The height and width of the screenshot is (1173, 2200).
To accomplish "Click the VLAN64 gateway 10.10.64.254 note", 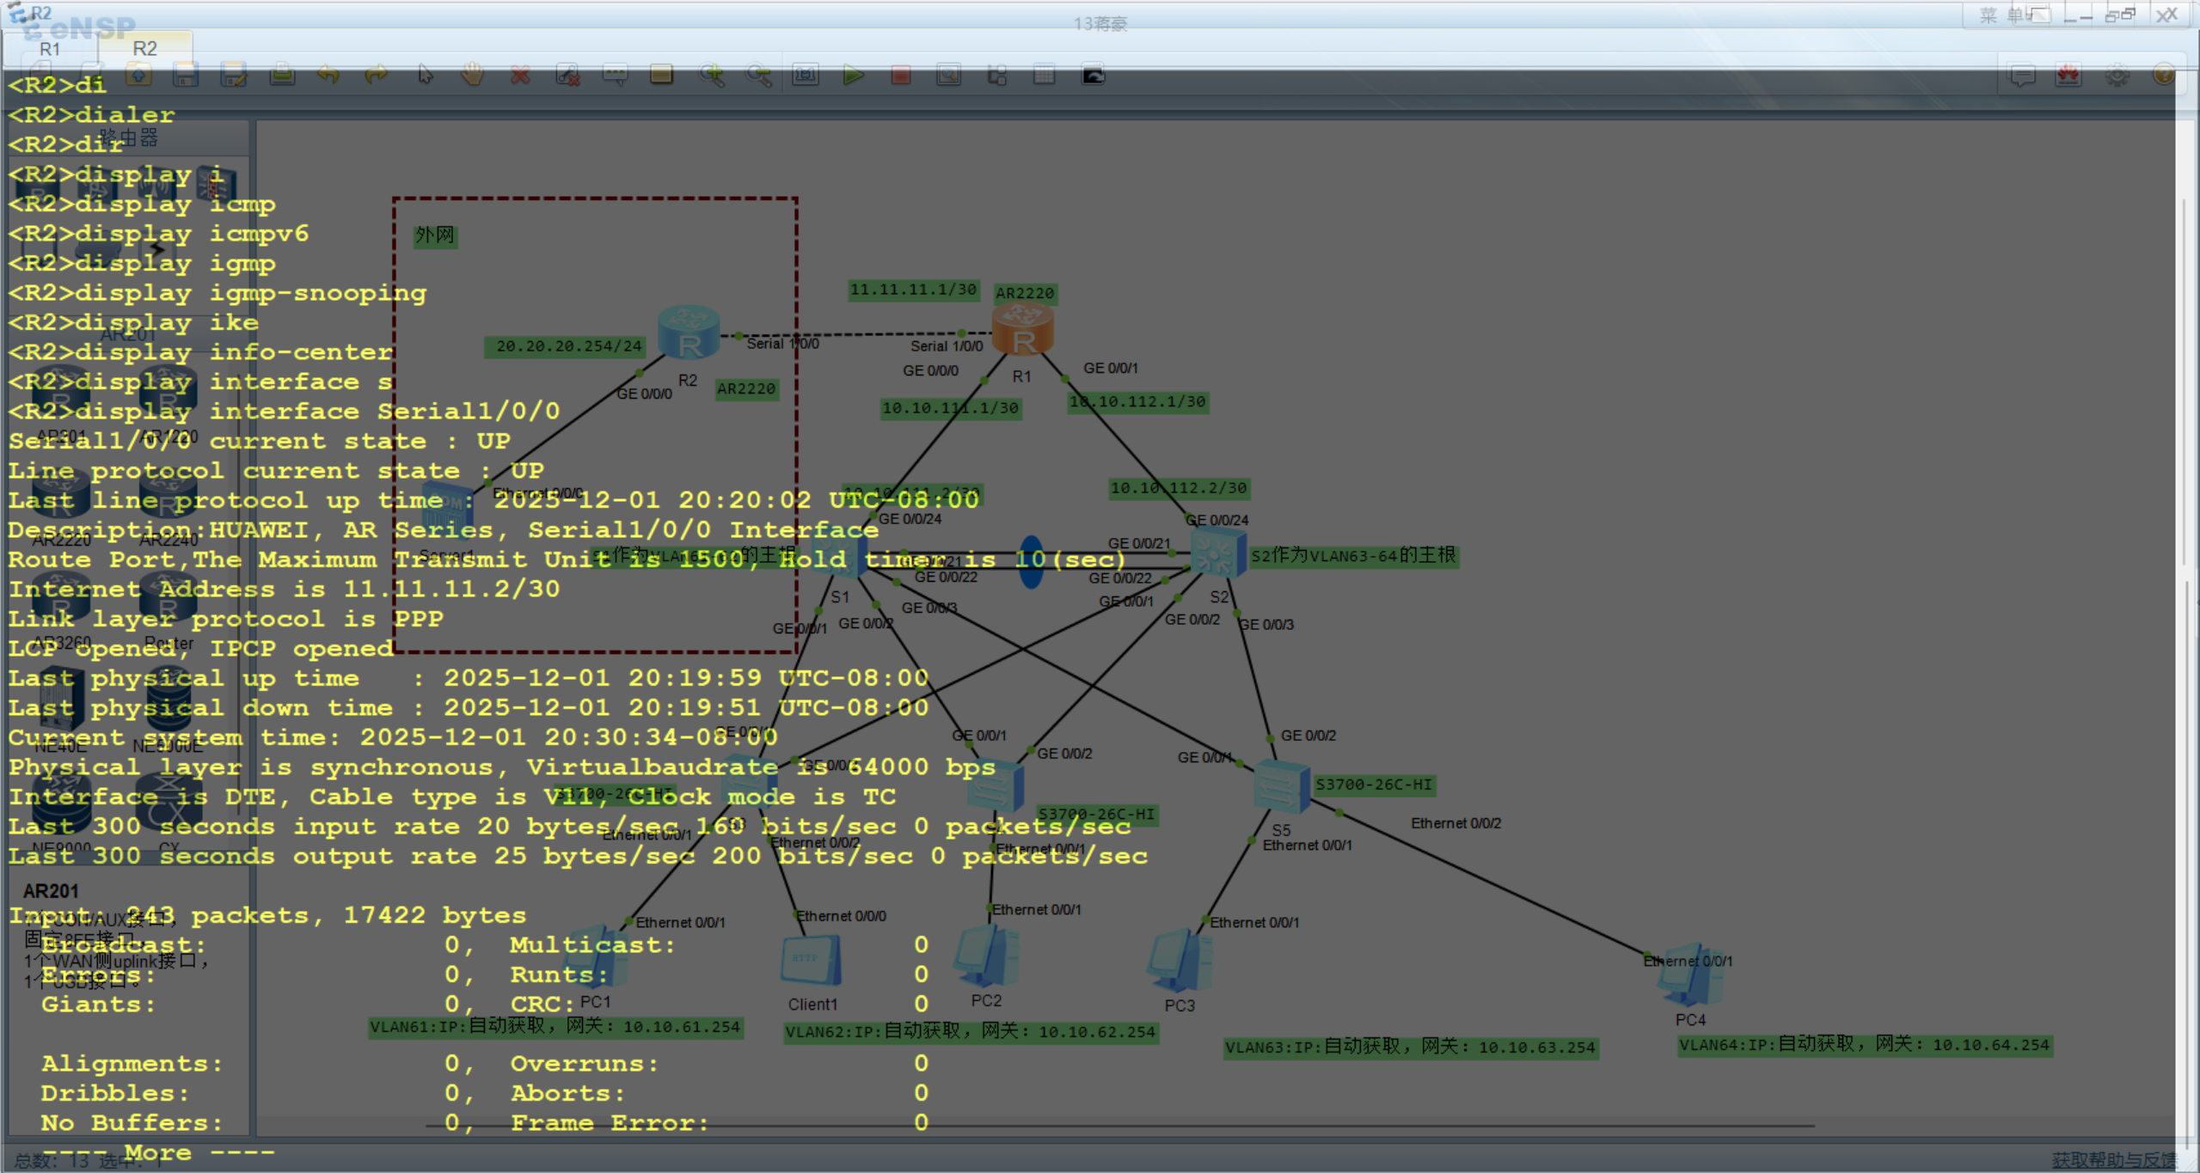I will click(x=1865, y=1045).
